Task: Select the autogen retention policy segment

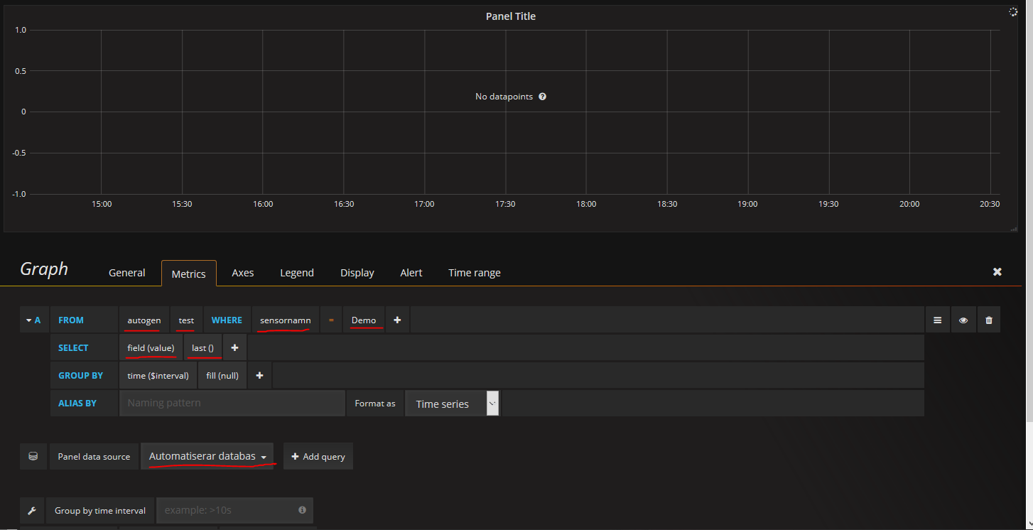Action: click(x=144, y=320)
